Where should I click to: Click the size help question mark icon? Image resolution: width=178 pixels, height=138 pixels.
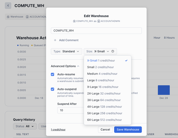(113, 51)
